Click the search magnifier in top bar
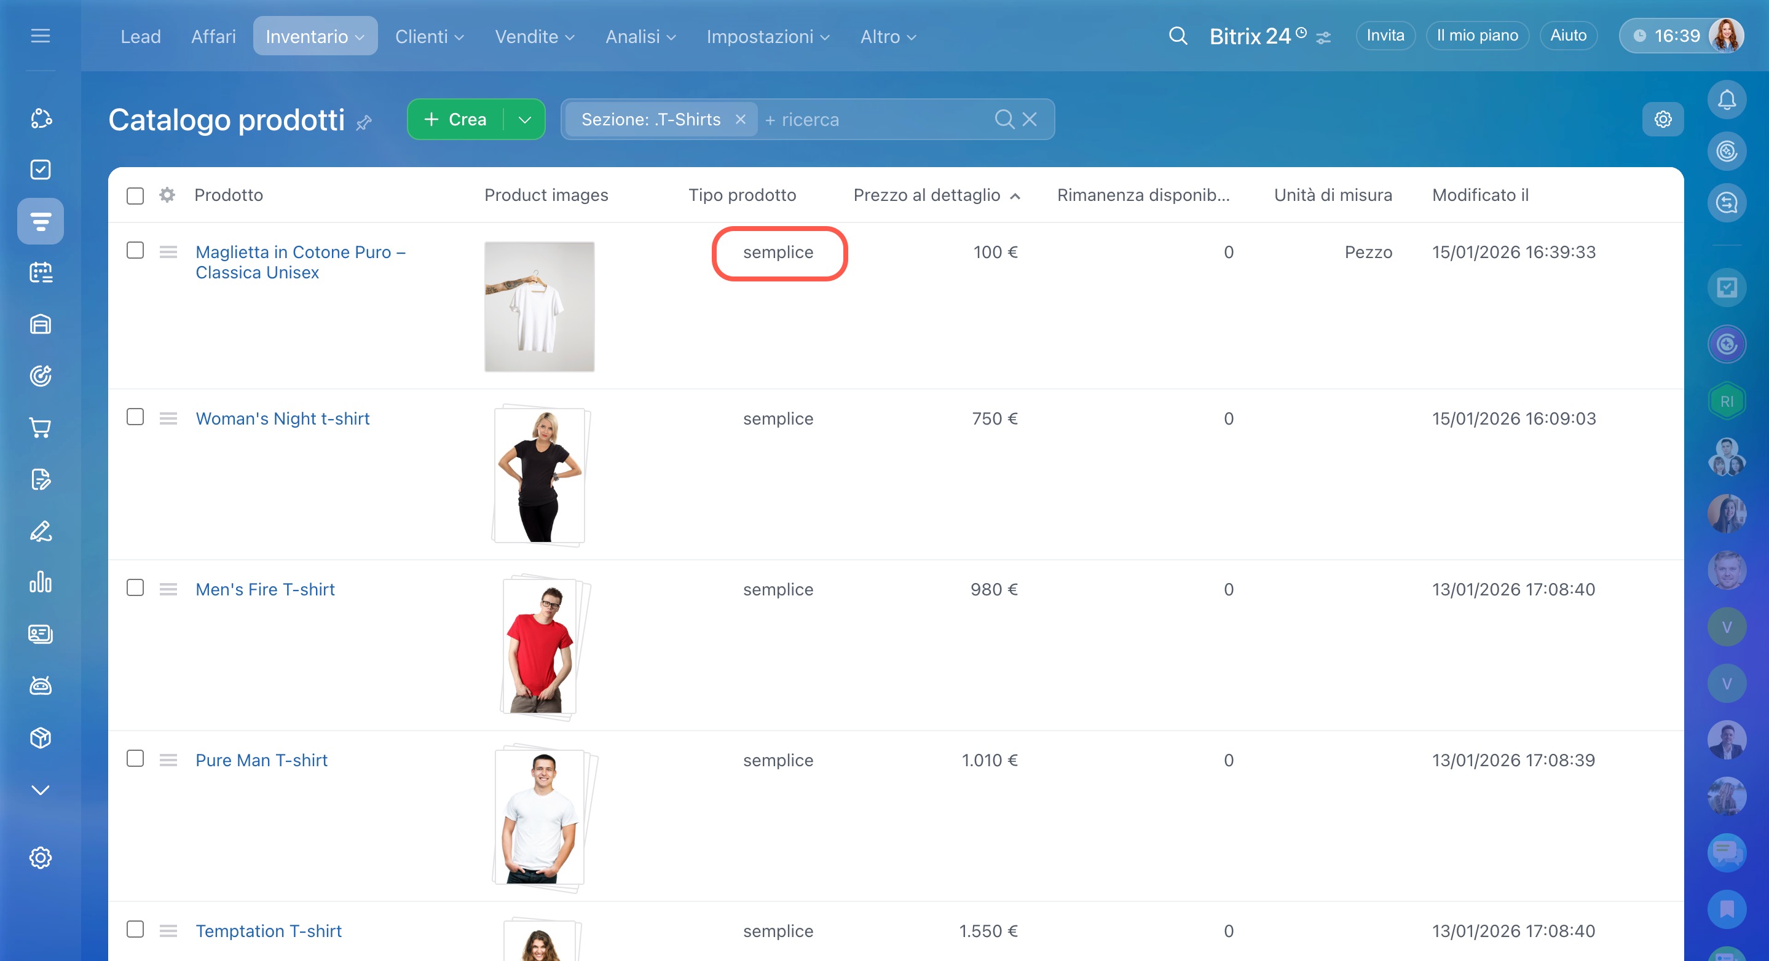The width and height of the screenshot is (1769, 961). [1178, 36]
